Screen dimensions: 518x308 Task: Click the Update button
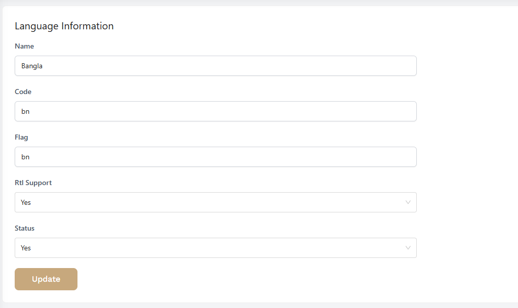46,279
